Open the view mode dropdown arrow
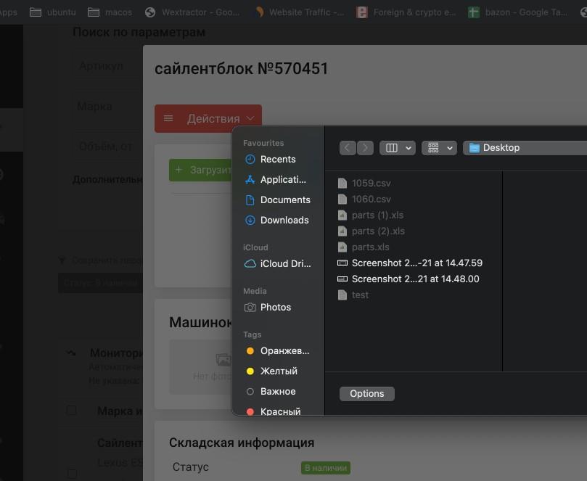587x481 pixels. click(409, 148)
